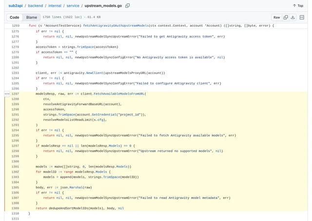This screenshot has width=312, height=221.
Task: Copy file path icon next to upstream_models.go
Action: coord(128,5)
